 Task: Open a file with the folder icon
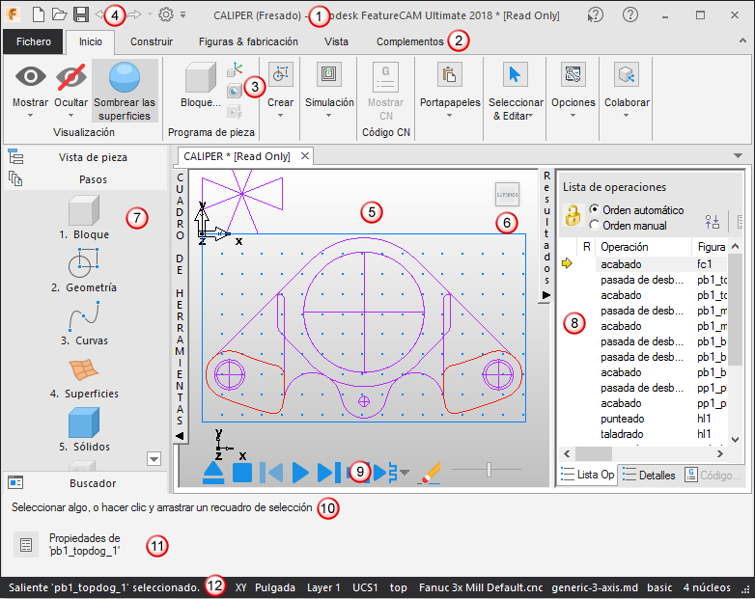click(59, 14)
